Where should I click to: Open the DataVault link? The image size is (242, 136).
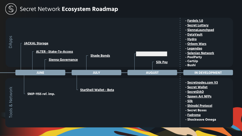[195, 35]
